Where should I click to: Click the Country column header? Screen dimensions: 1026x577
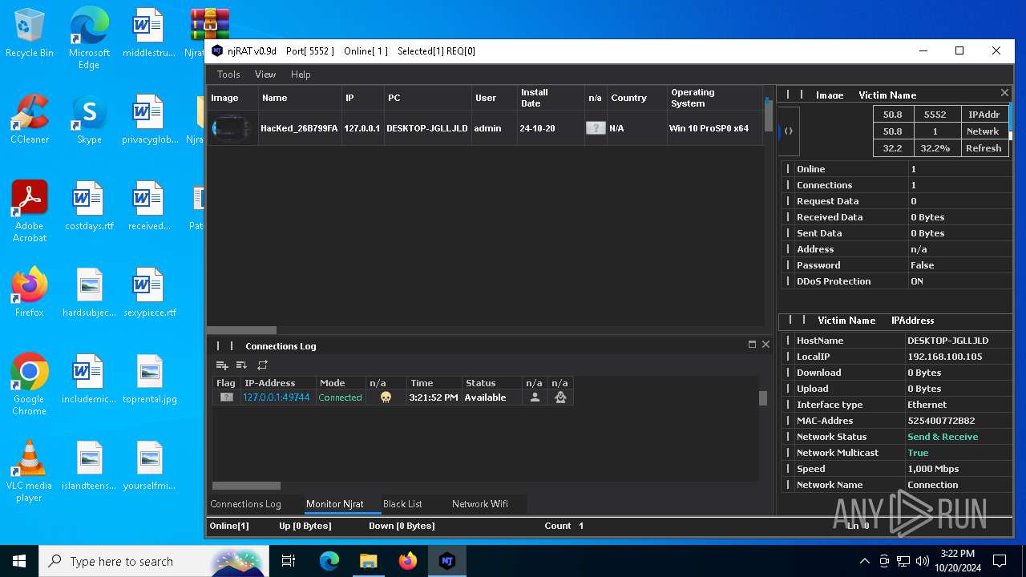636,98
